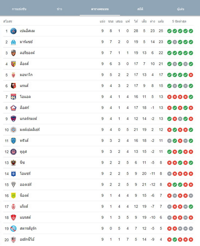Open the Monaco crest icon
200x246 pixels.
[x=13, y=75]
